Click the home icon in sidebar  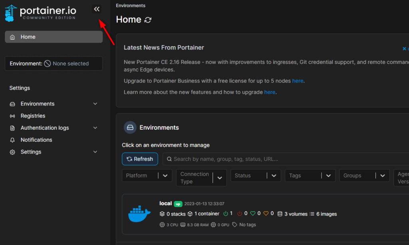coord(12,37)
